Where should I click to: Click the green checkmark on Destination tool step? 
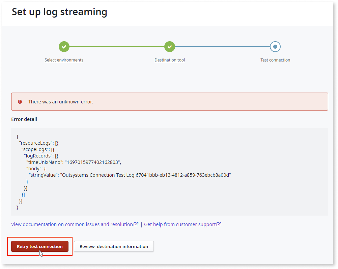(x=169, y=47)
